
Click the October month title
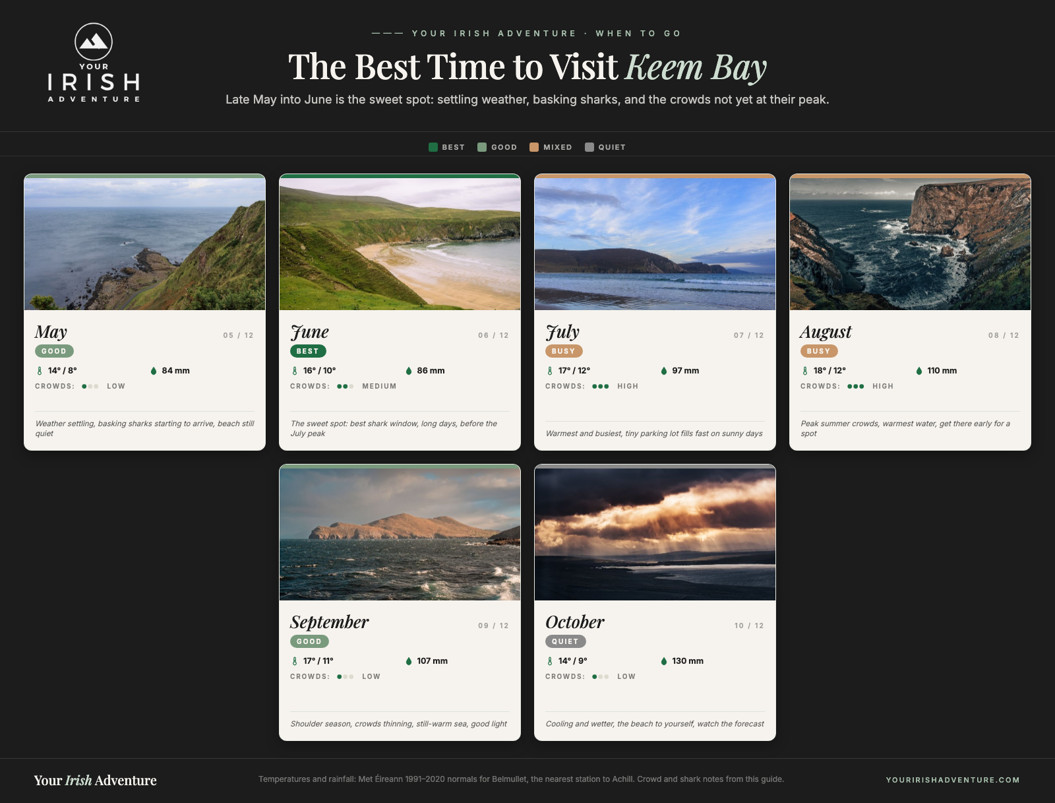click(575, 622)
